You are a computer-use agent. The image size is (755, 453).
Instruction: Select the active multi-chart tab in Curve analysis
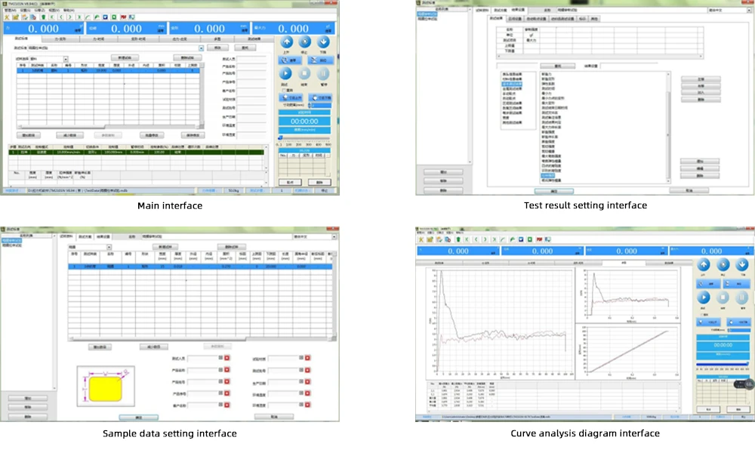tap(624, 263)
